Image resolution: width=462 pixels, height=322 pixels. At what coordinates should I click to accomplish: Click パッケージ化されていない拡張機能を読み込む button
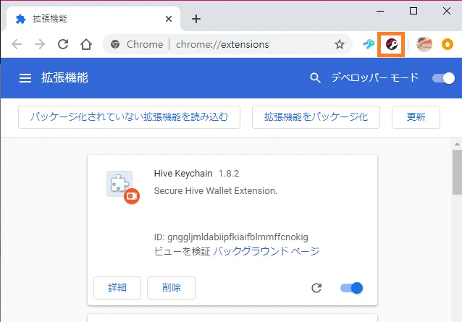[129, 117]
